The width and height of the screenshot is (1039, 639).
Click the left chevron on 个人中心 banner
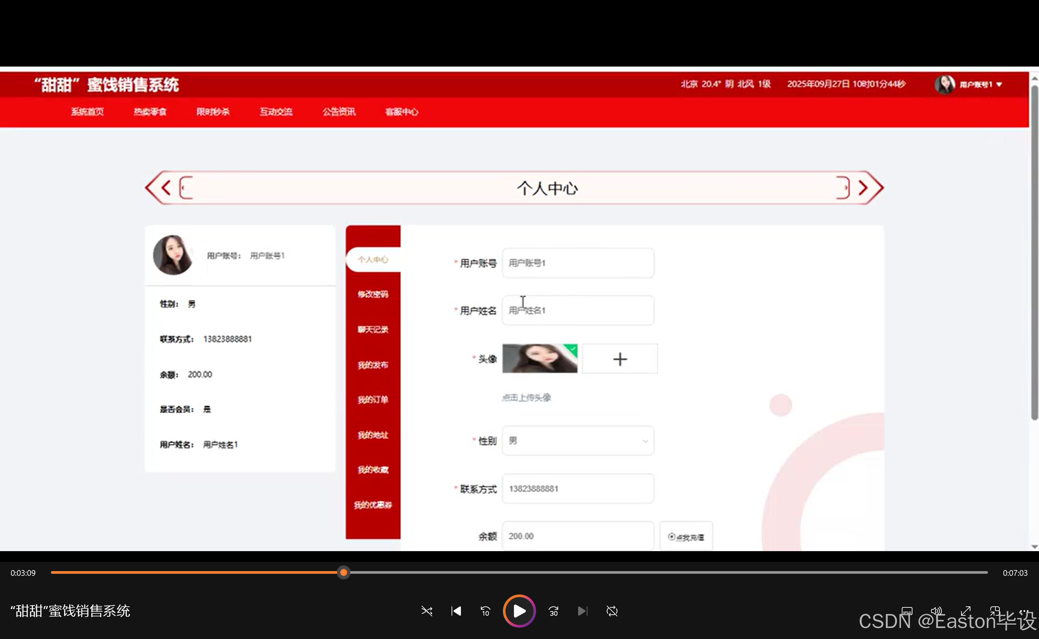[166, 188]
